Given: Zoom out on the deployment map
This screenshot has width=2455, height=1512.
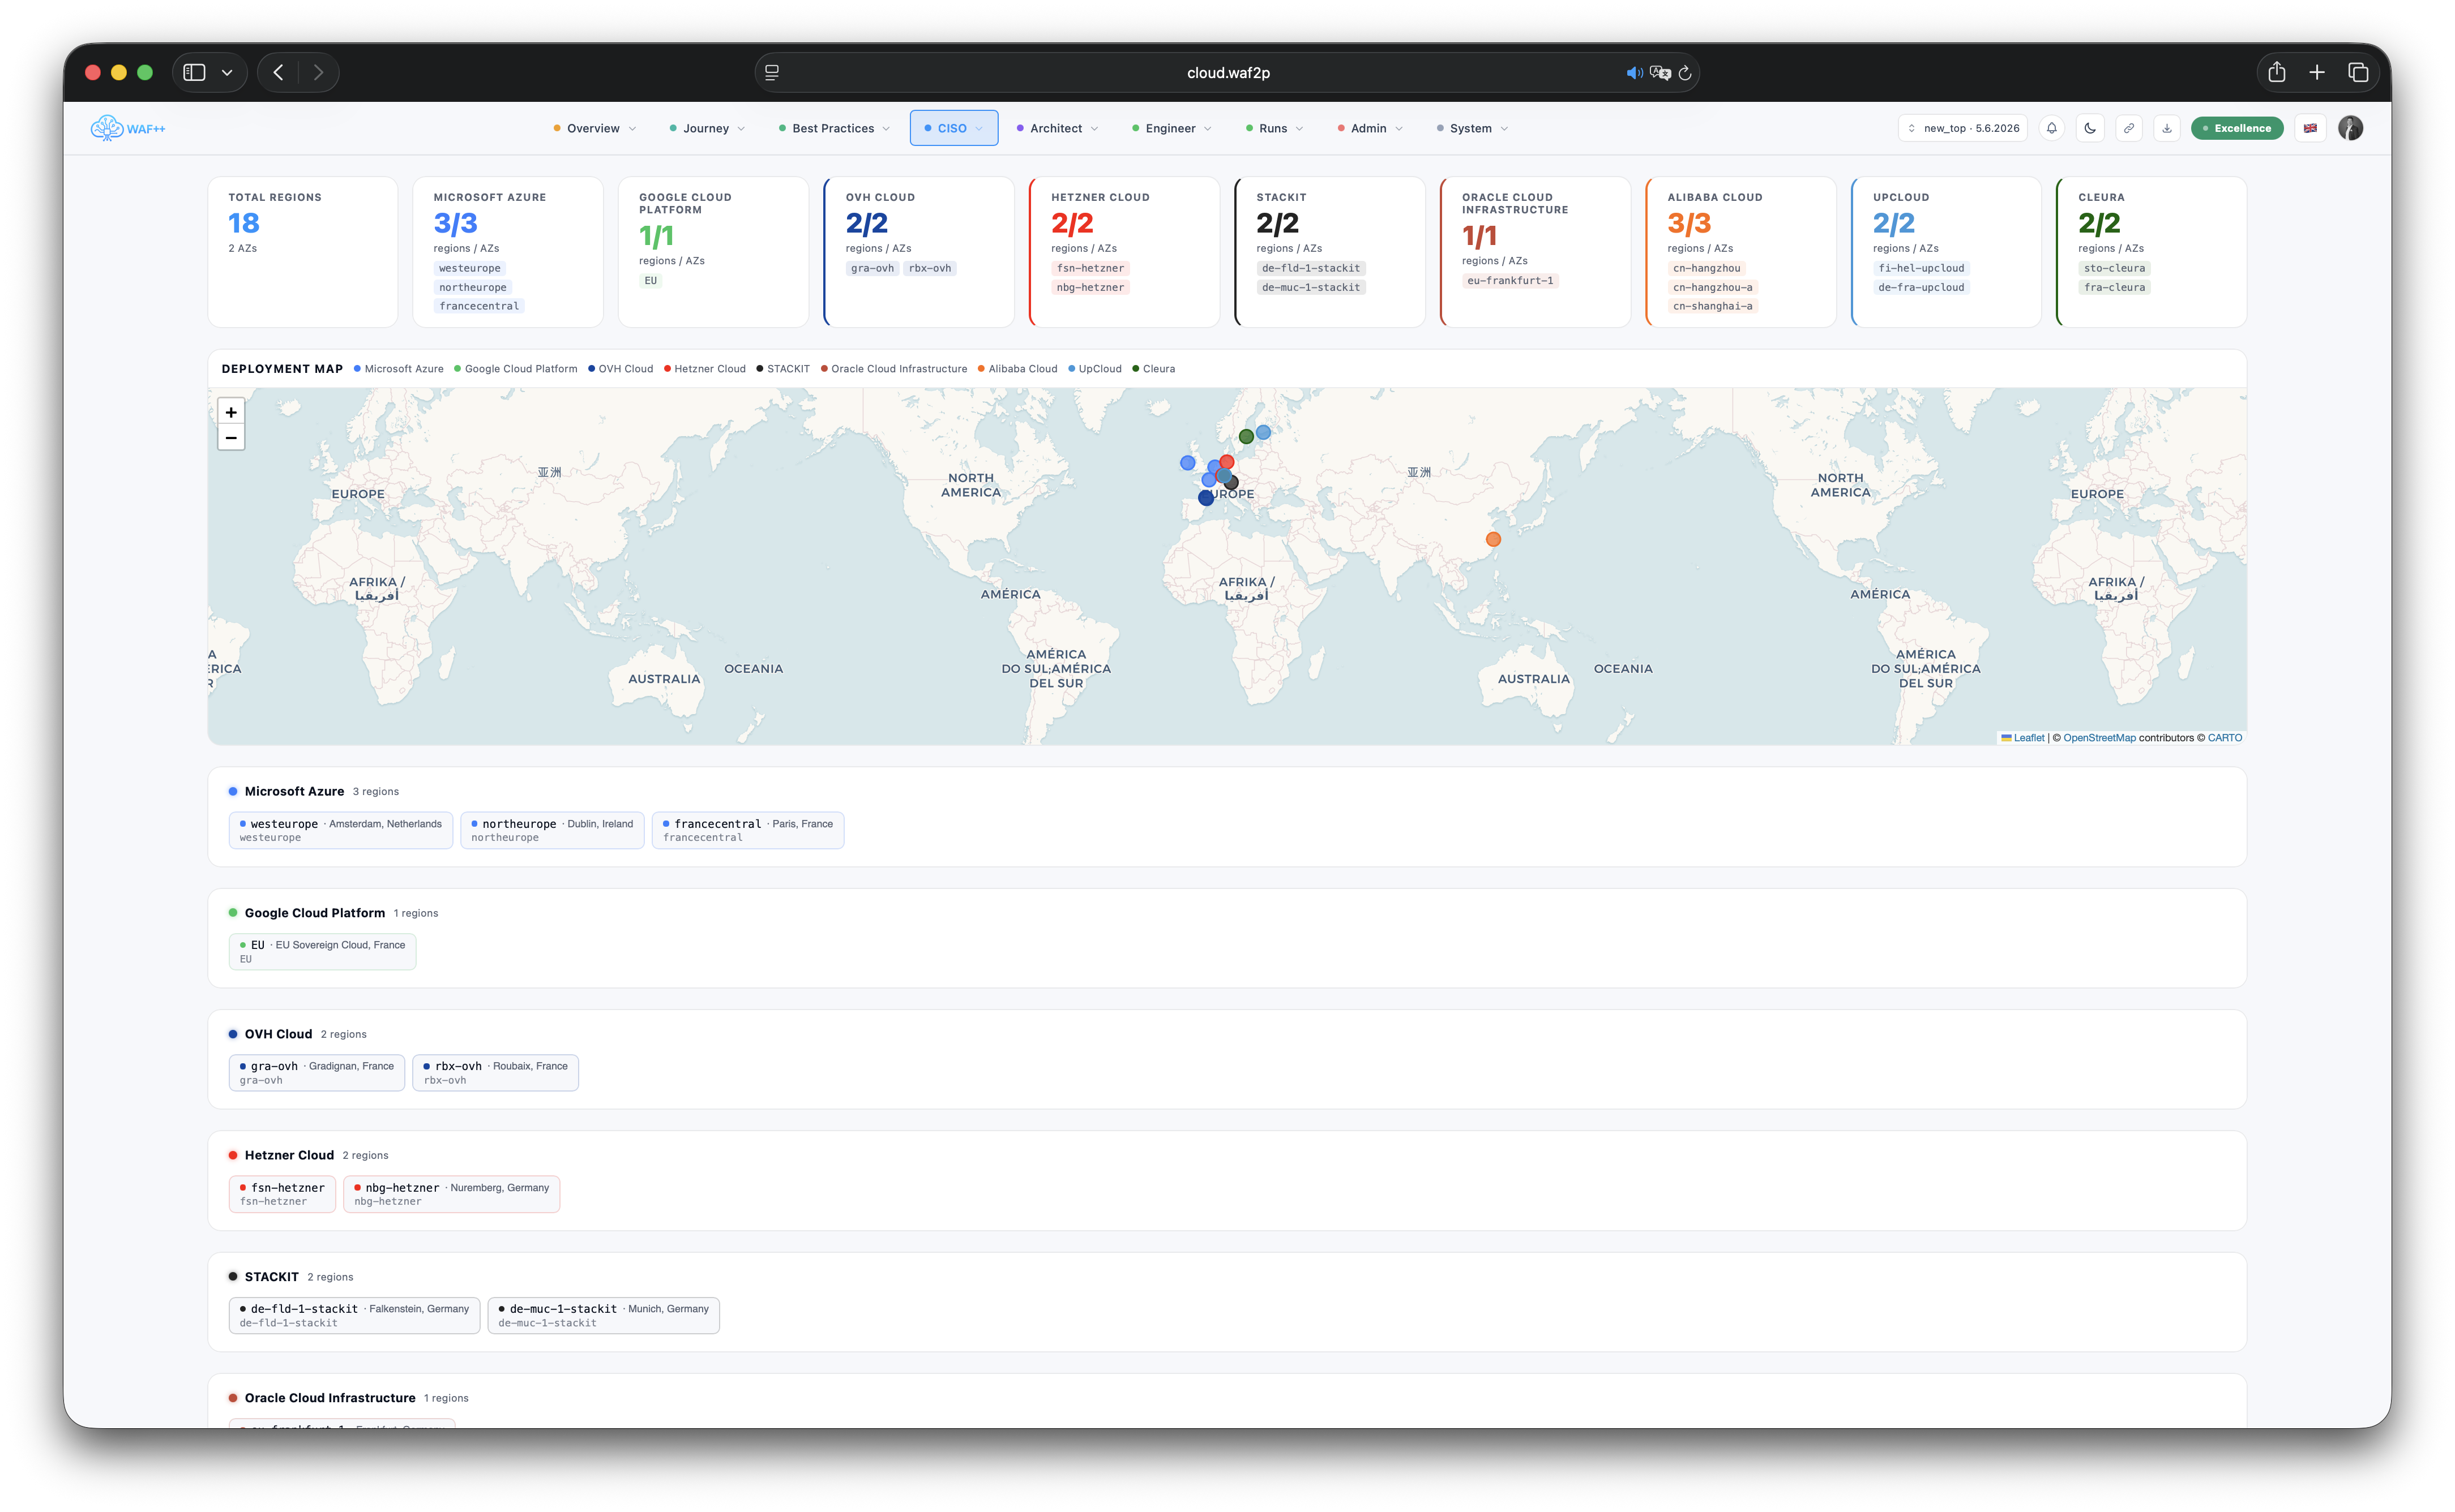Looking at the screenshot, I should [x=231, y=438].
